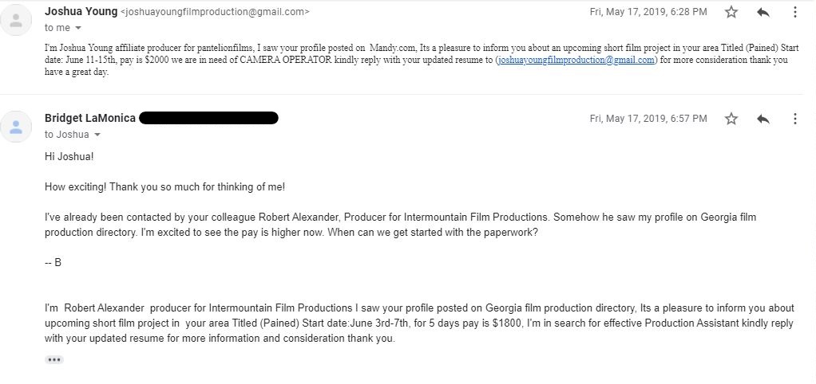
Task: Click Joshua's sender address in angle brackets
Action: (x=215, y=12)
